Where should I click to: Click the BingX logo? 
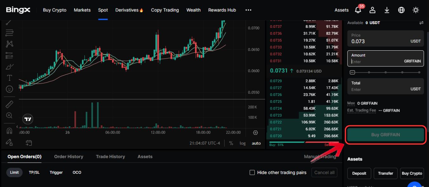[18, 10]
